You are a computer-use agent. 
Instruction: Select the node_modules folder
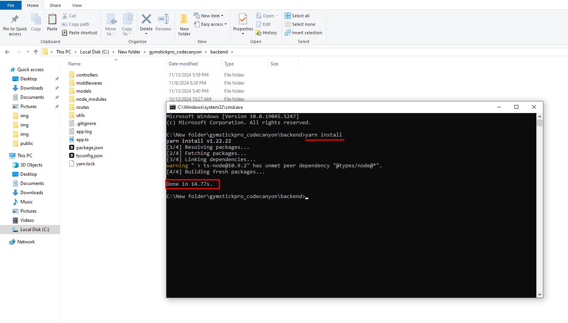tap(91, 99)
